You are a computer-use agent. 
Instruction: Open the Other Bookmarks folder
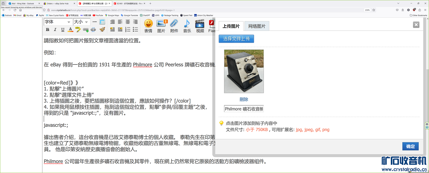418,15
